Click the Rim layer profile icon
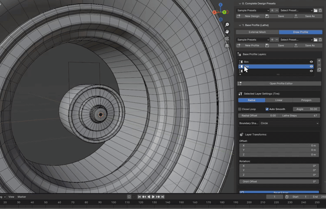 point(241,62)
